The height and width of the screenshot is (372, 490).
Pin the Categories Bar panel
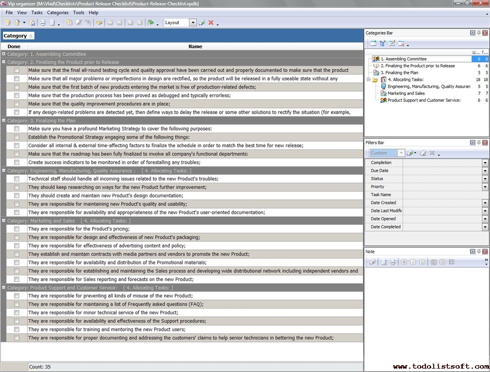tap(478, 33)
